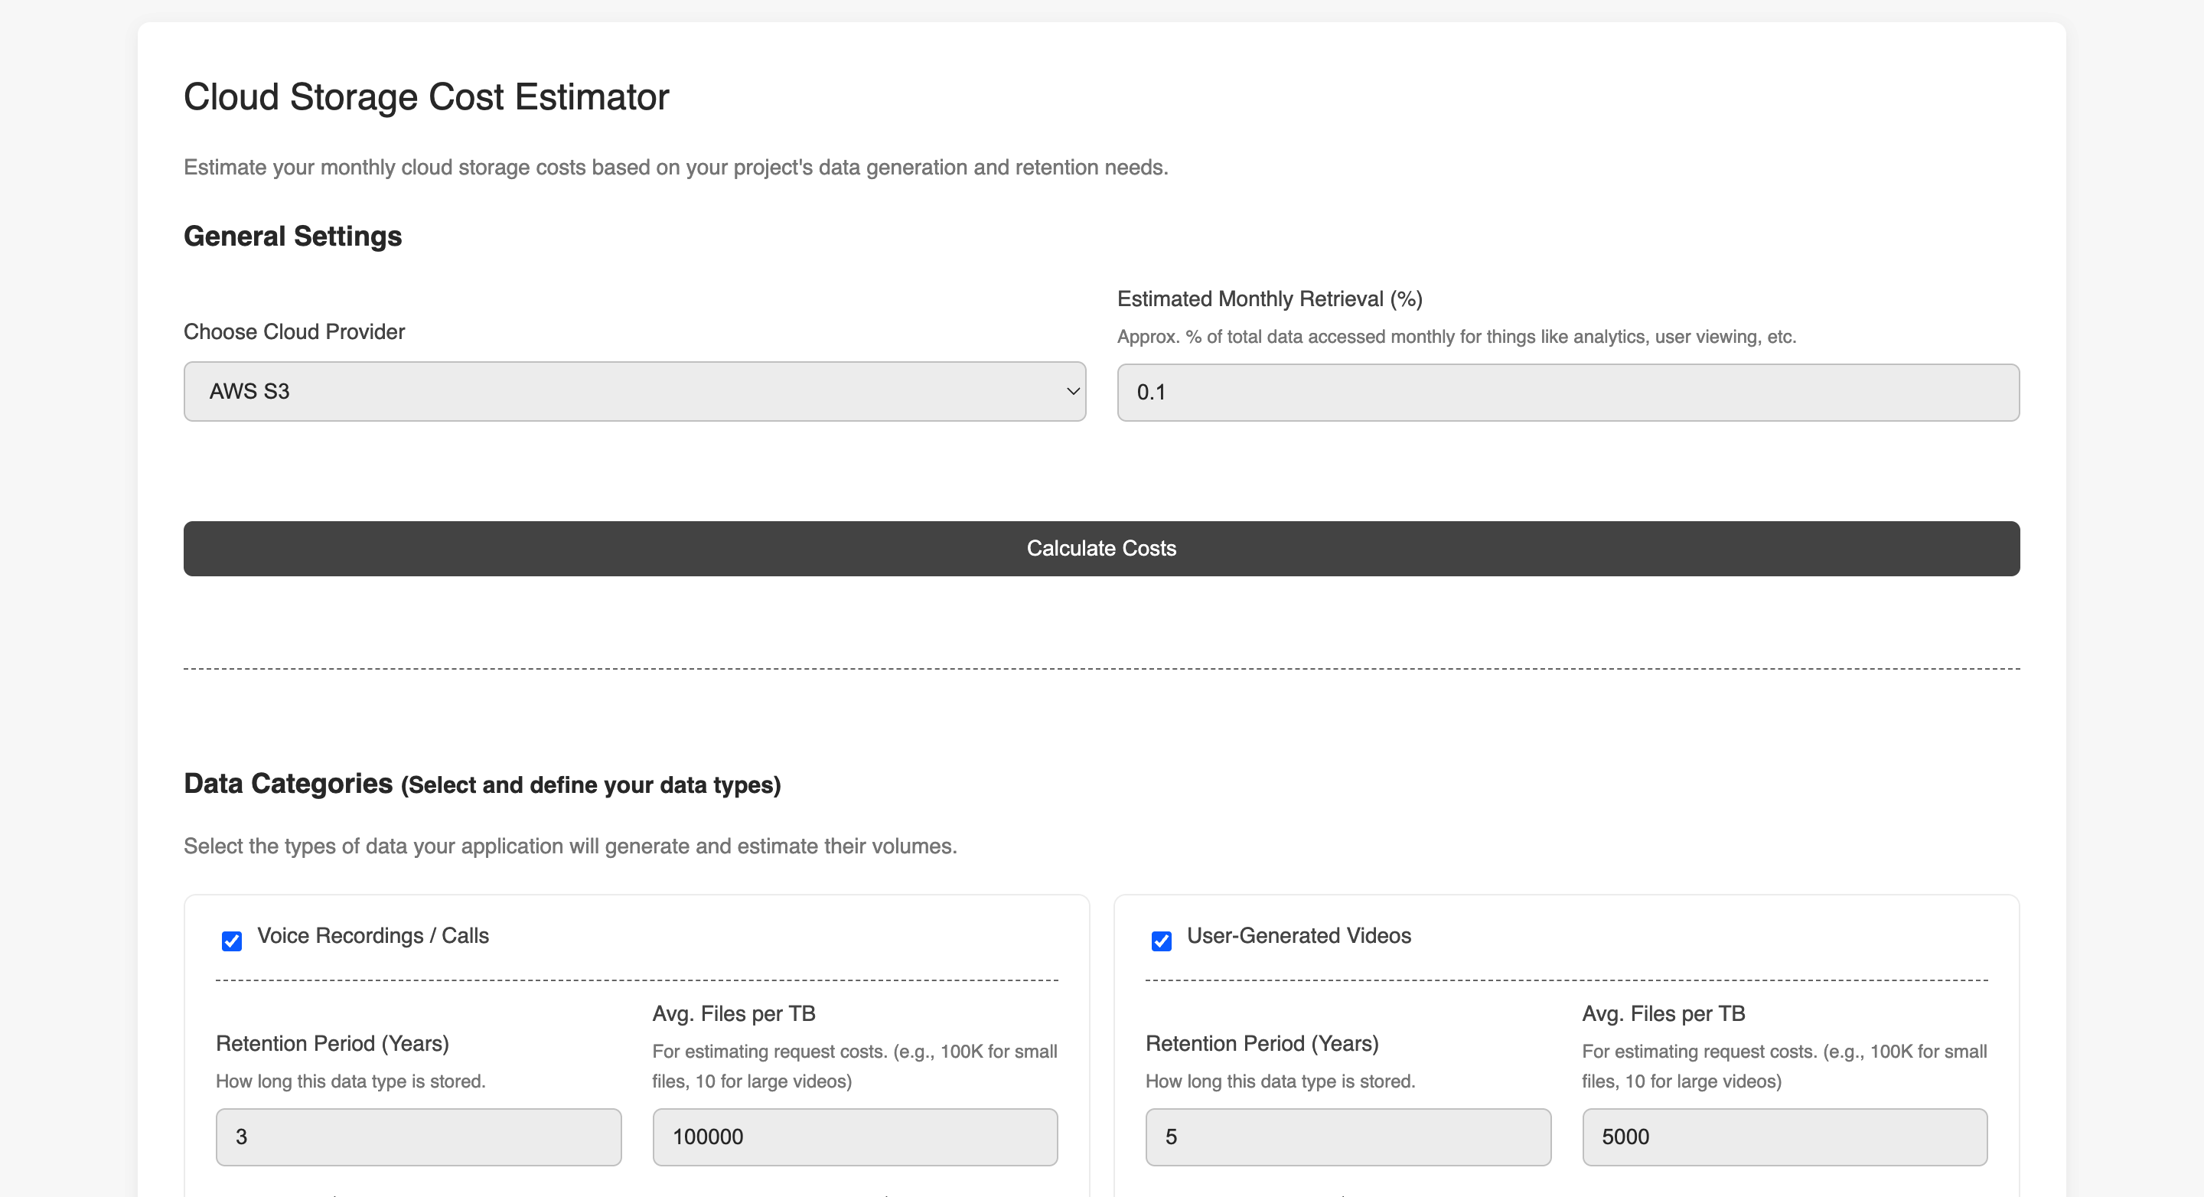Click the Data Categories section heading
The width and height of the screenshot is (2204, 1197).
pyautogui.click(x=289, y=784)
